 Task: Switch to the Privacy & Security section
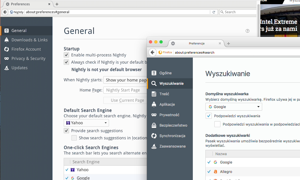(x=28, y=58)
